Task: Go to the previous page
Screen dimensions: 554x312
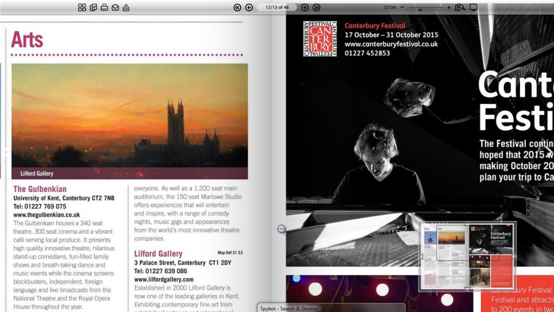Action: point(249,8)
